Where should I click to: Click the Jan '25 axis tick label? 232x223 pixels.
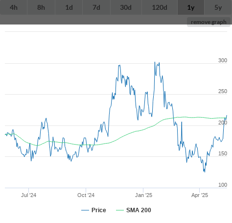(x=143, y=195)
